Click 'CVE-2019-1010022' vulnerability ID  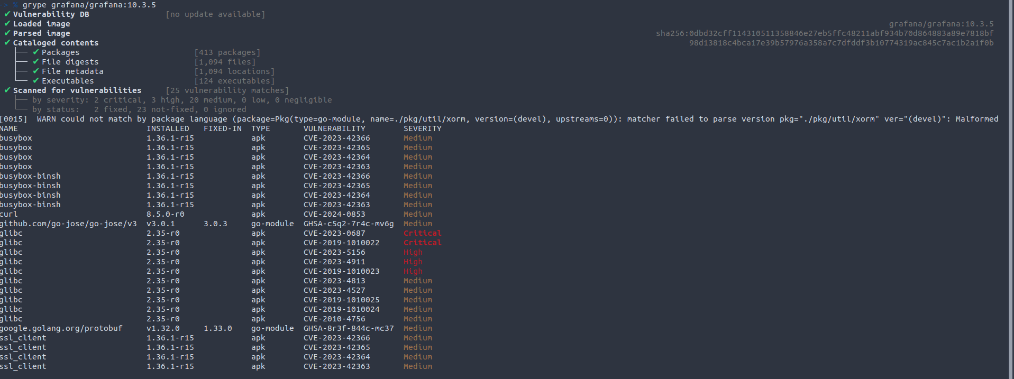(x=342, y=243)
